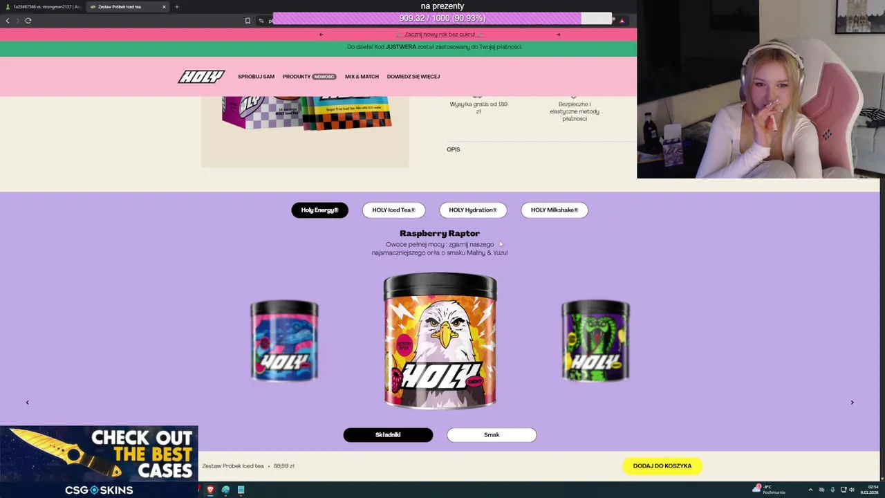The image size is (885, 498).
Task: Click the iced tea sample box image
Action: point(306,113)
